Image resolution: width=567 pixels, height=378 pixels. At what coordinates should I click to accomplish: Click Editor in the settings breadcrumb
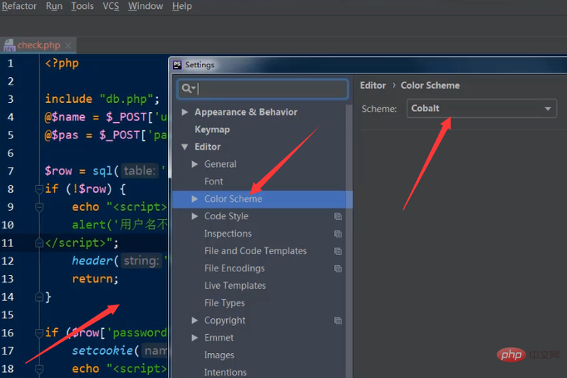[373, 85]
